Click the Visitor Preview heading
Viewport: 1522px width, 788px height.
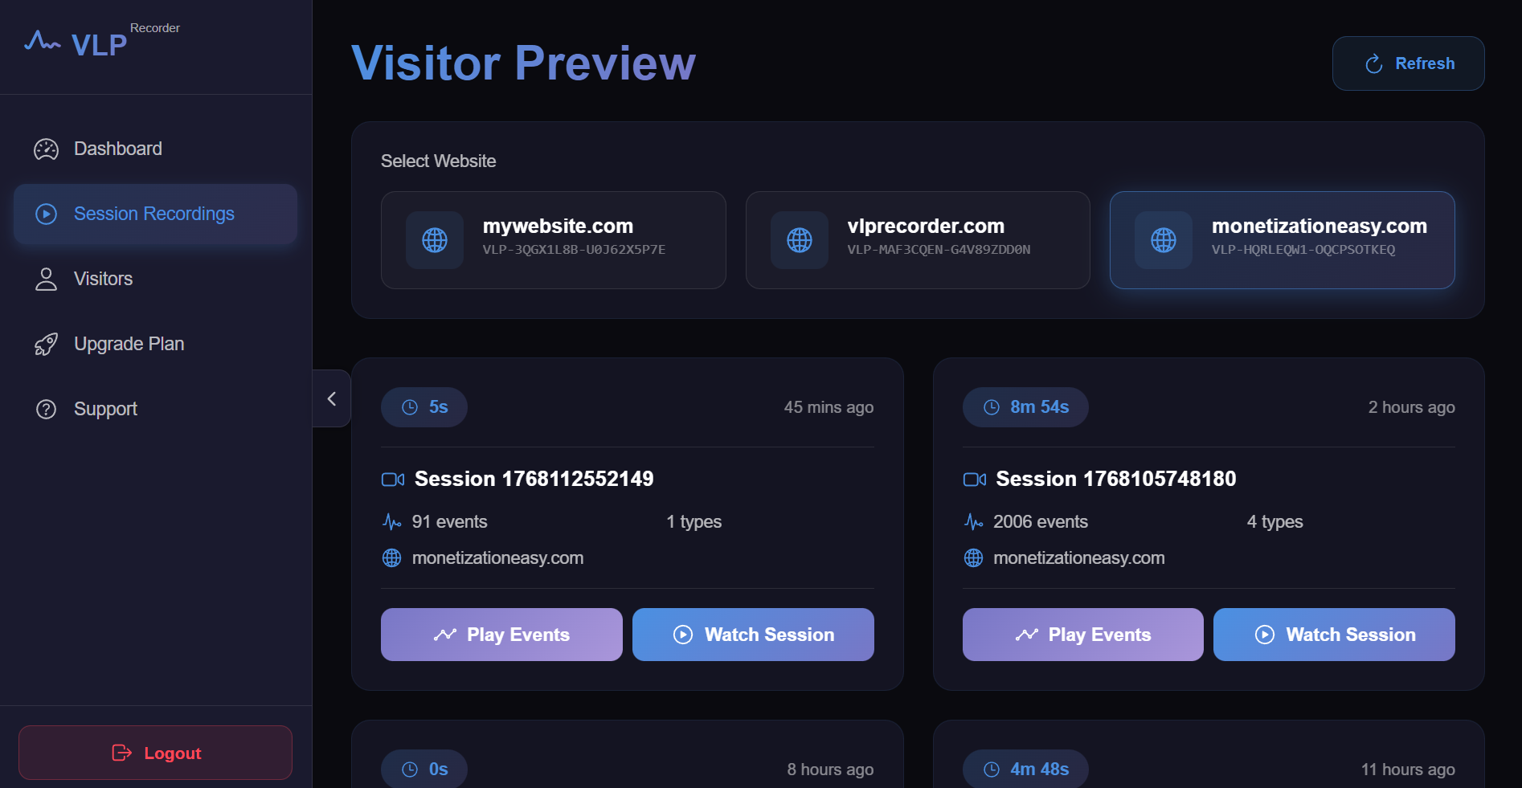click(523, 63)
